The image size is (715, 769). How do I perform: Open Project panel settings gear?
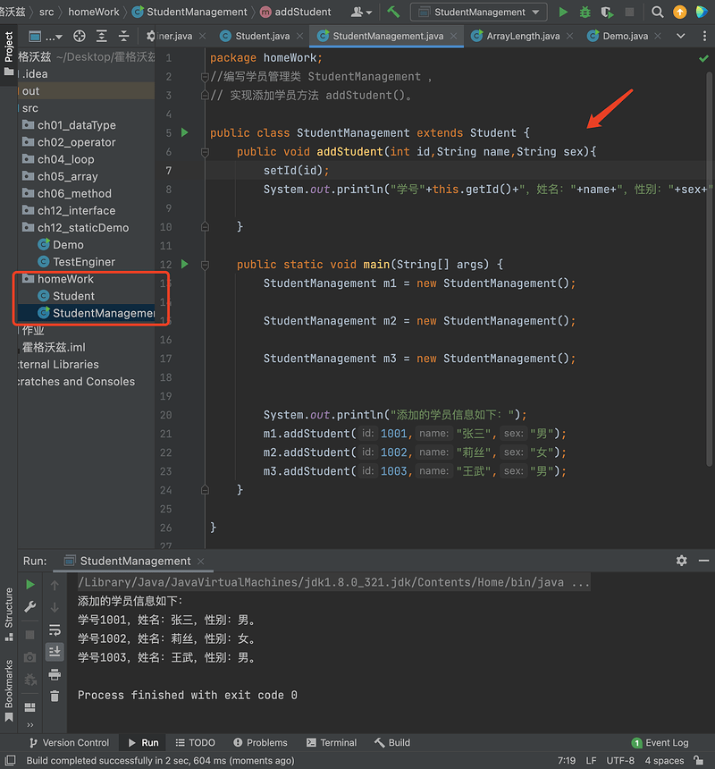[x=150, y=36]
